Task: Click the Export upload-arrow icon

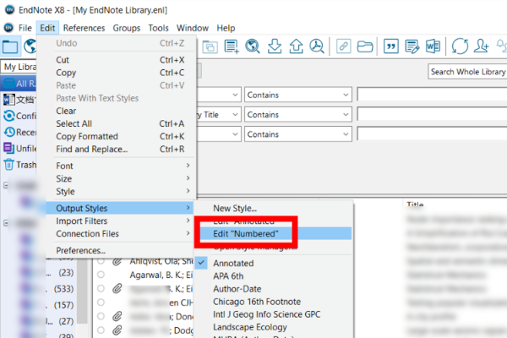Action: (296, 46)
